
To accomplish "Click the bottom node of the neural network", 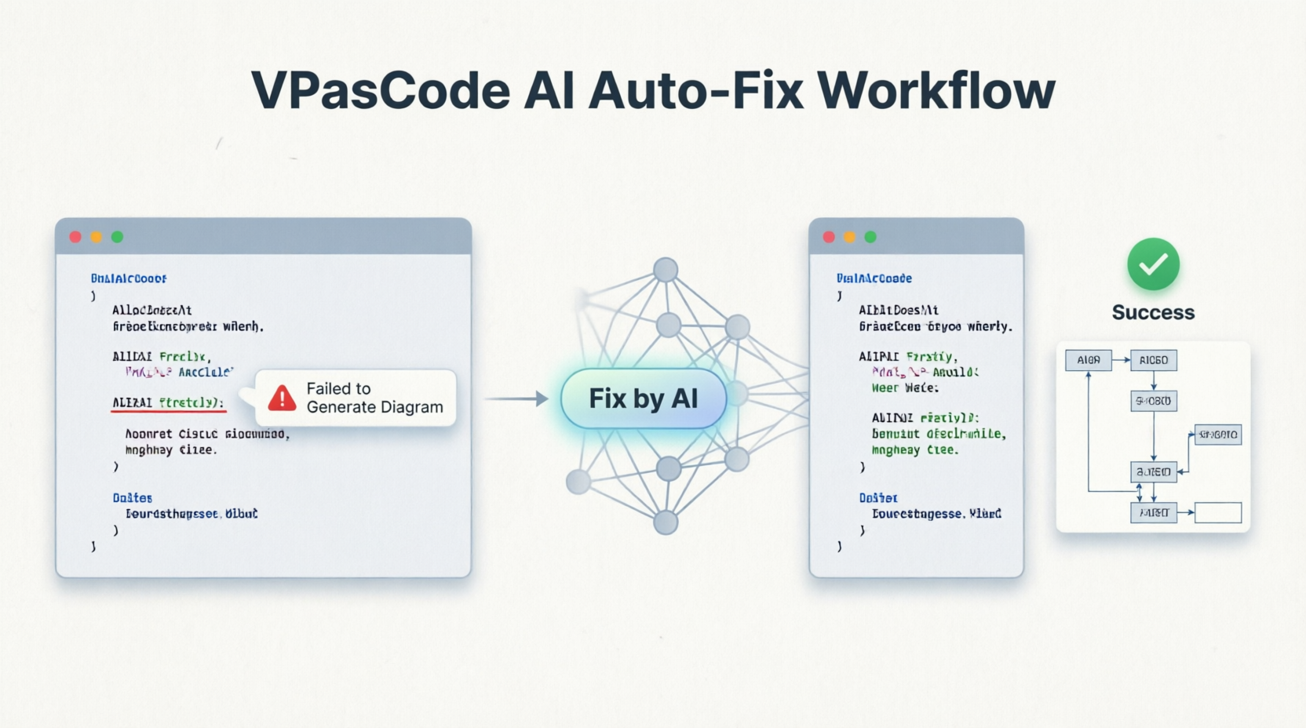I will [666, 522].
